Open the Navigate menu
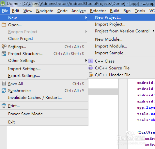 45,11
